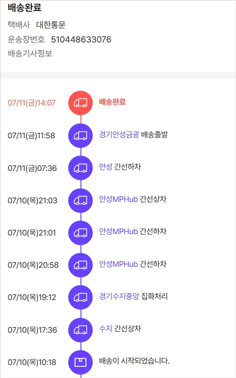Click the red 배송완료 status text

[112, 102]
